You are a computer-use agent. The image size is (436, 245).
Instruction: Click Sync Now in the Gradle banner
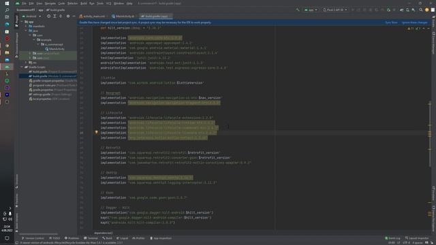391,22
